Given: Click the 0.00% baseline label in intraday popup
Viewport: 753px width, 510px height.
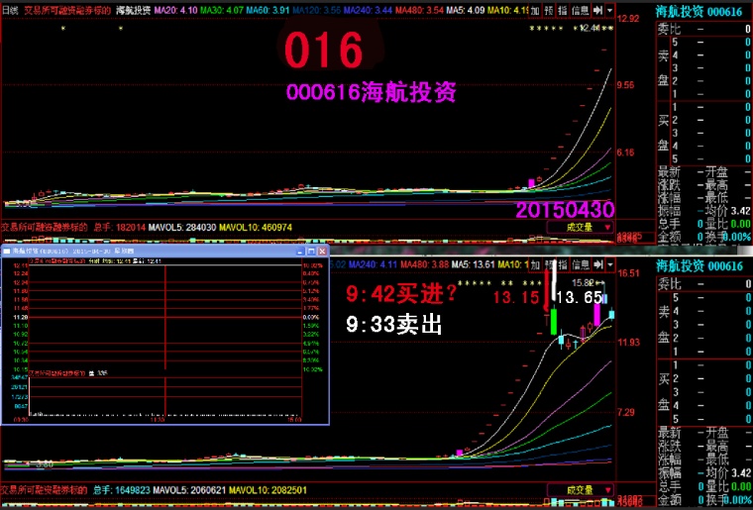Looking at the screenshot, I should click(311, 318).
